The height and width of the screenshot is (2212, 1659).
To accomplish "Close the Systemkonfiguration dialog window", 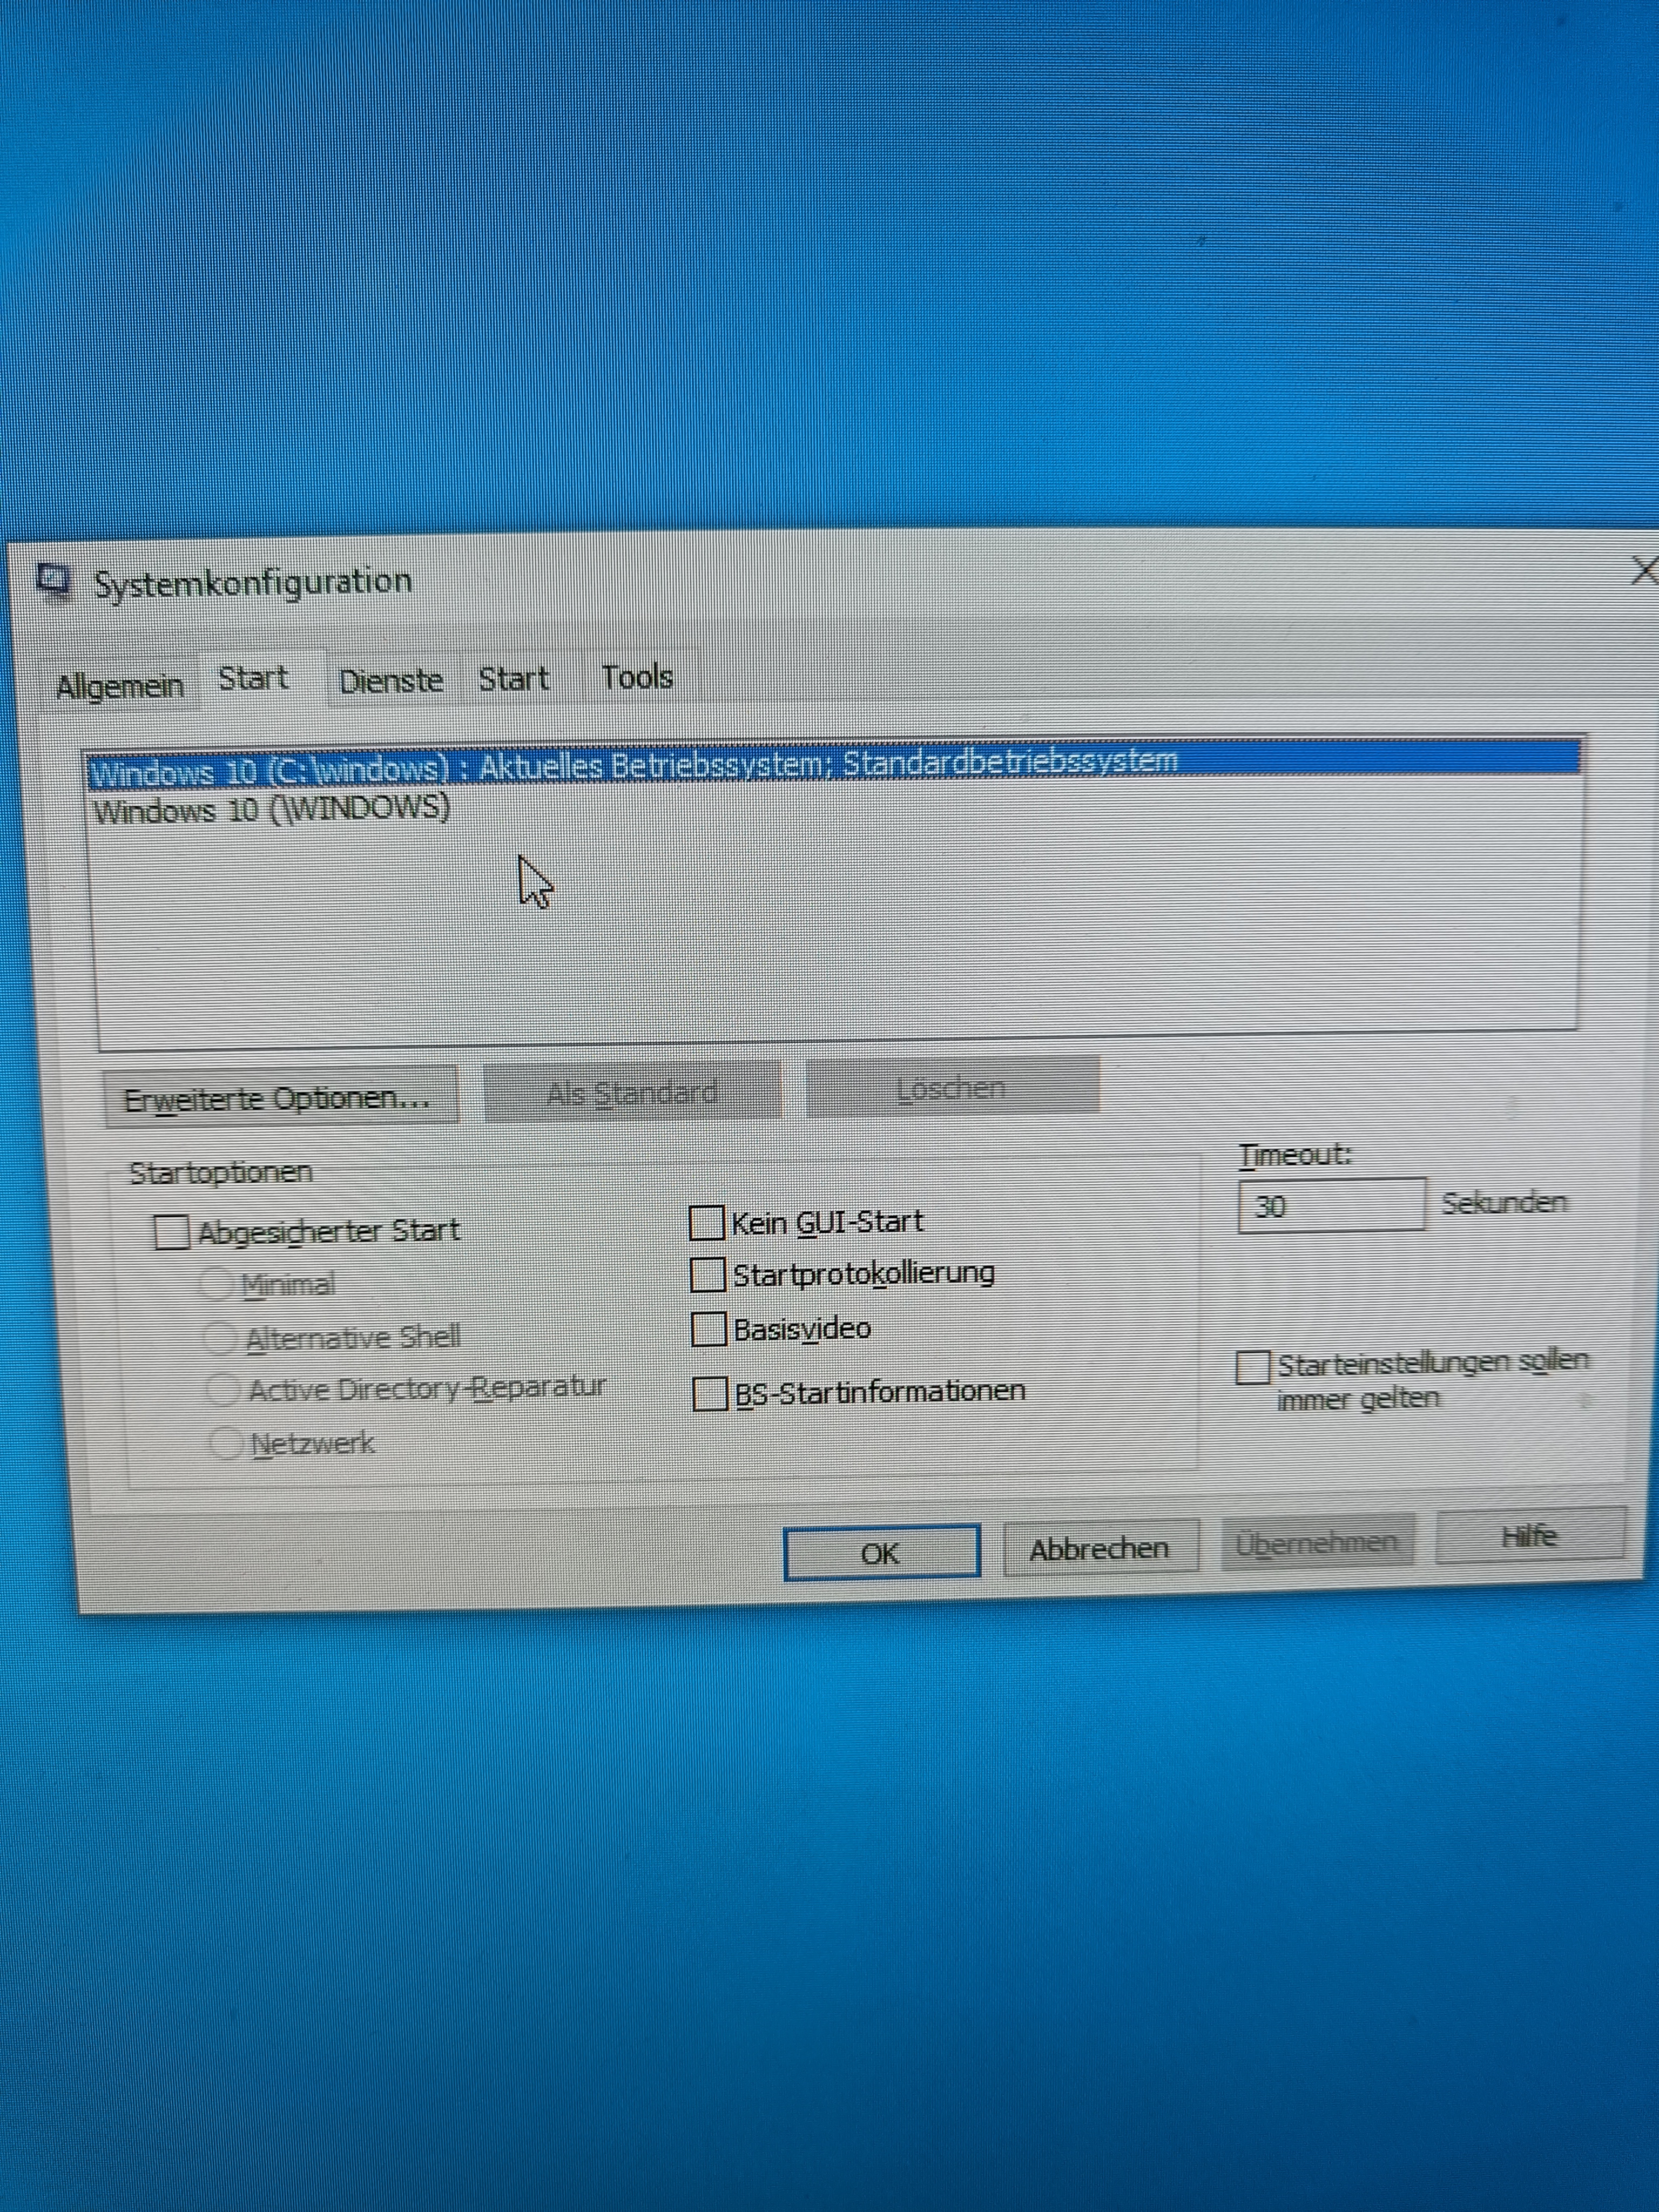I will [1642, 571].
